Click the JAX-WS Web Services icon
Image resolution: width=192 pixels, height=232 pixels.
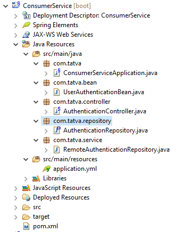pos(26,35)
